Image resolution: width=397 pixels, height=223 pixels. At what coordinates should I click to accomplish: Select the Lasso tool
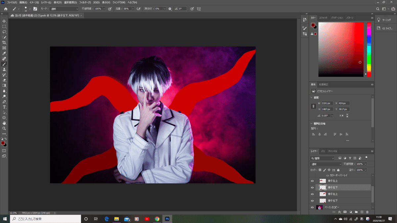pyautogui.click(x=4, y=32)
